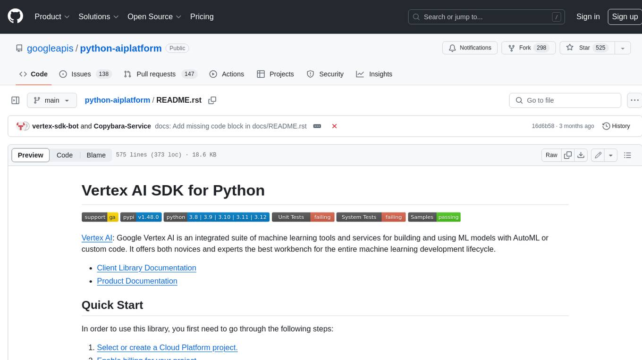This screenshot has width=642, height=360.
Task: Click vertex-sdk-bot avatar image
Action: (20, 126)
